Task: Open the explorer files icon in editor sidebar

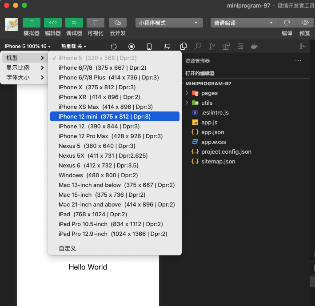Action: coord(183,46)
